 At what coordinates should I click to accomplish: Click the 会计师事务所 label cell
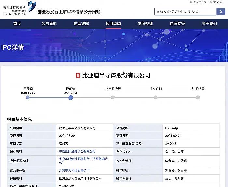tap(32, 161)
